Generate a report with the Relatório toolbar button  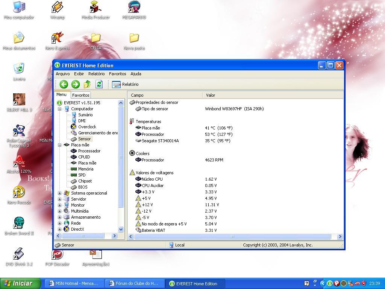click(x=125, y=84)
